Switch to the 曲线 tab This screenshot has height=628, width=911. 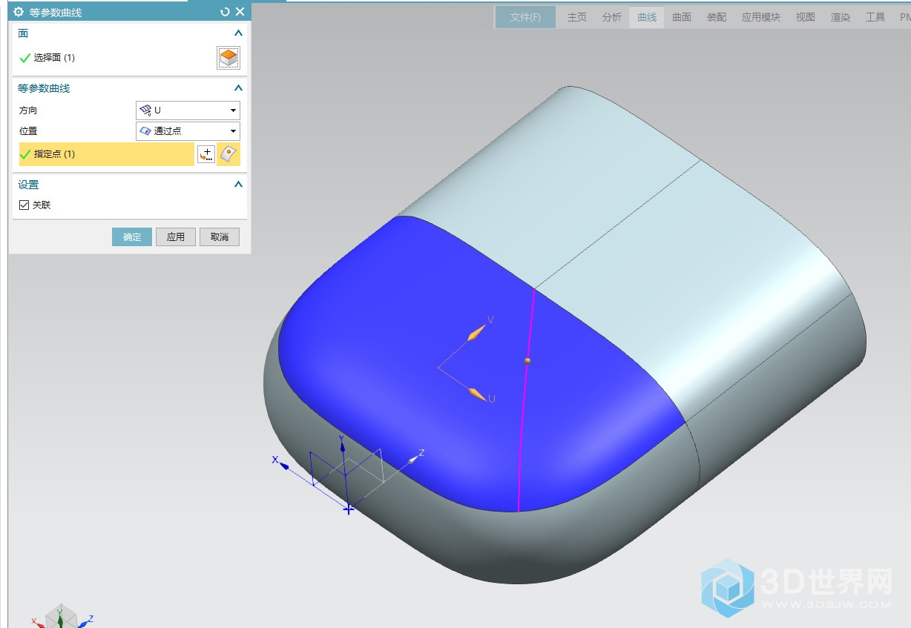coord(647,17)
